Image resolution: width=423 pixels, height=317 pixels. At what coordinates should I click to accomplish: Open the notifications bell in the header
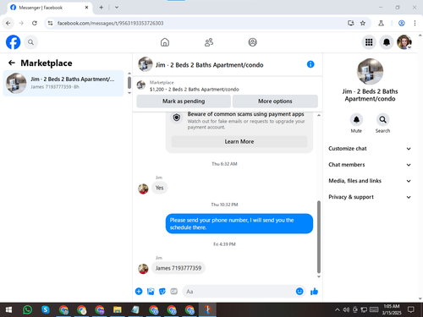[x=387, y=42]
